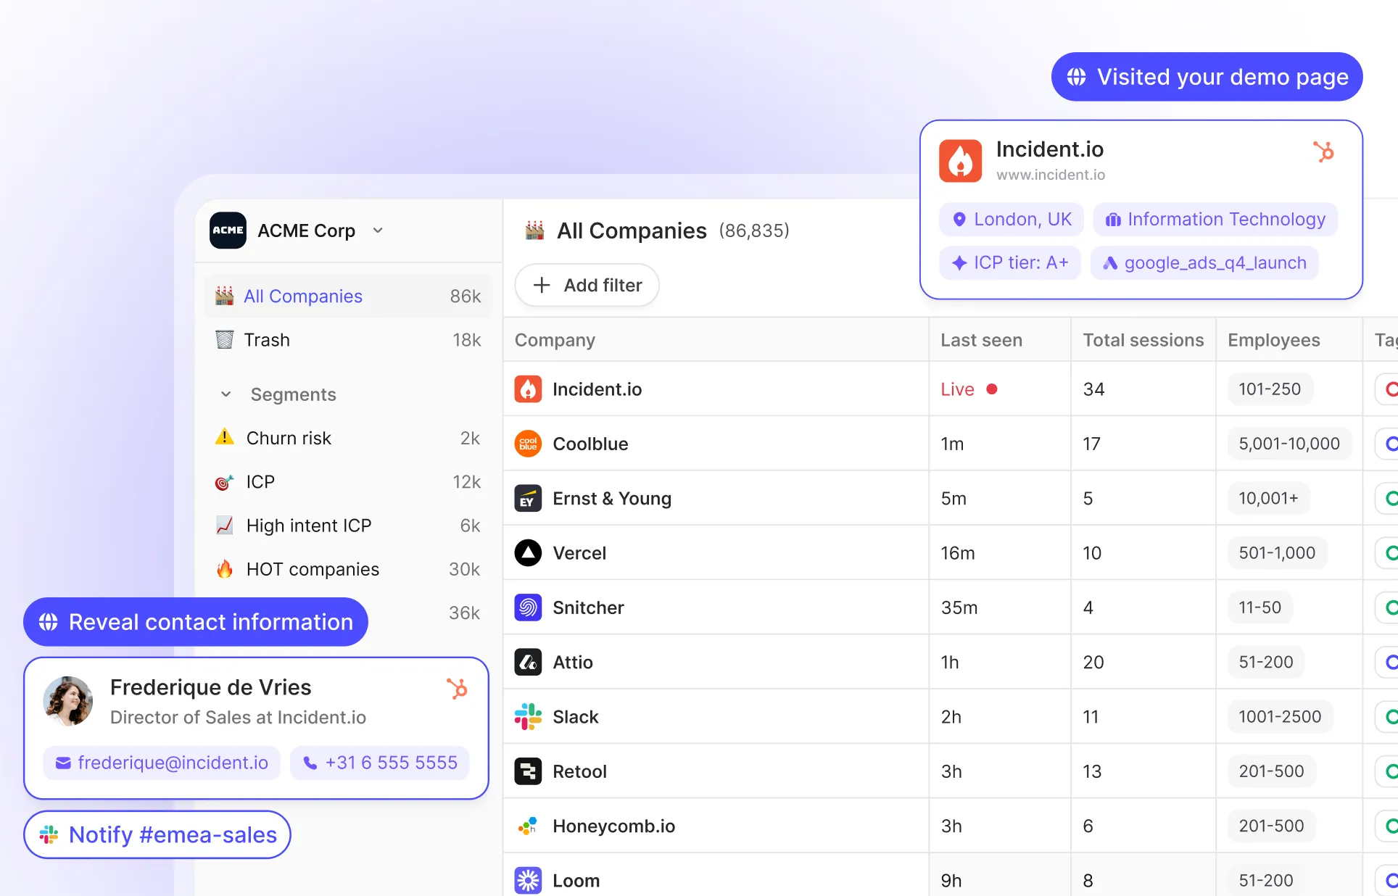
Task: Click the Attio logo in table
Action: (528, 662)
